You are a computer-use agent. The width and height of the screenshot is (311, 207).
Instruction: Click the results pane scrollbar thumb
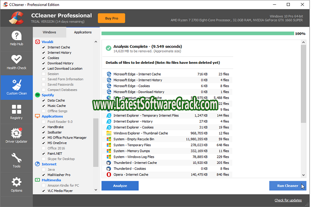tap(303, 84)
